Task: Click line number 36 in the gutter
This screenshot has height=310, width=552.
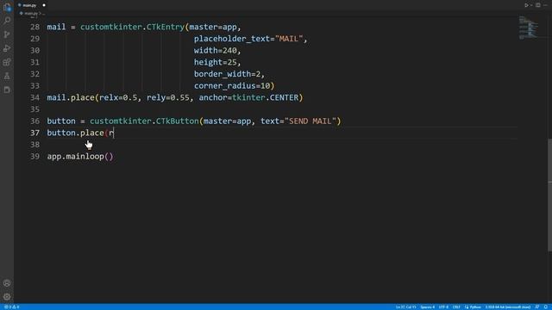Action: point(34,121)
